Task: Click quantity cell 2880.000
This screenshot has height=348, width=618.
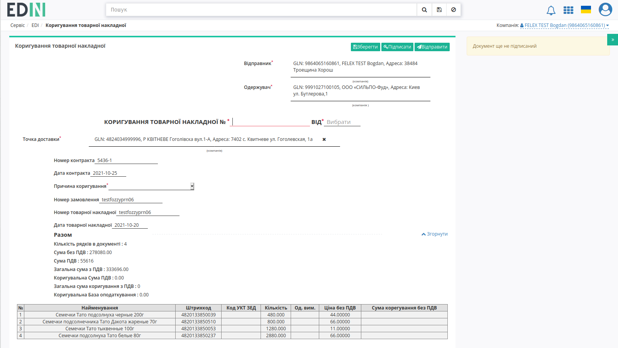Action: [x=276, y=336]
